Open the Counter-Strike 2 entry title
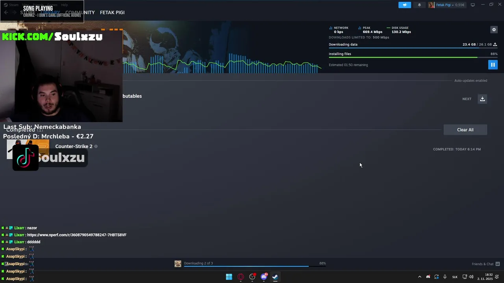The width and height of the screenshot is (504, 283). [x=74, y=146]
